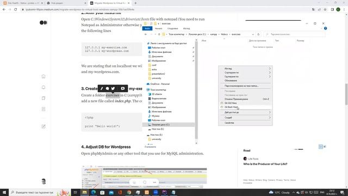Click the weather widget in taskbar
Viewport: 348px width, 196px height.
[279, 192]
